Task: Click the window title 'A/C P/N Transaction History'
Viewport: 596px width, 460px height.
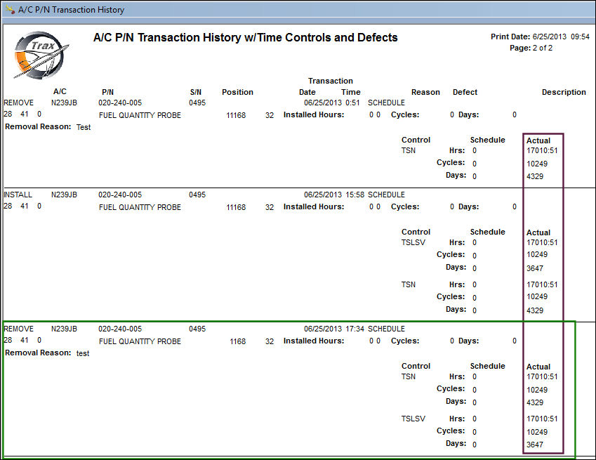Action: tap(71, 10)
